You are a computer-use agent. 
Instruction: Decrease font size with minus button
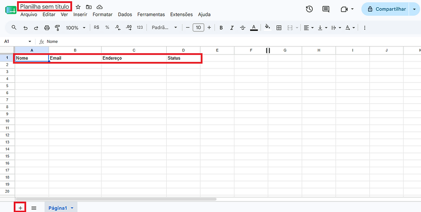188,27
